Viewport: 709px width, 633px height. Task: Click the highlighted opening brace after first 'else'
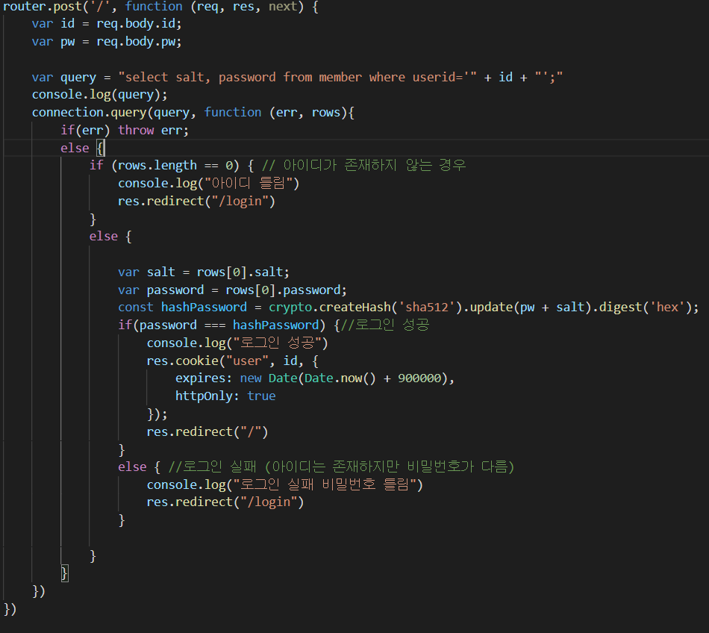coord(101,148)
